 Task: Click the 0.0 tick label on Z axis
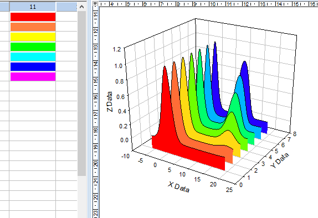click(124, 140)
